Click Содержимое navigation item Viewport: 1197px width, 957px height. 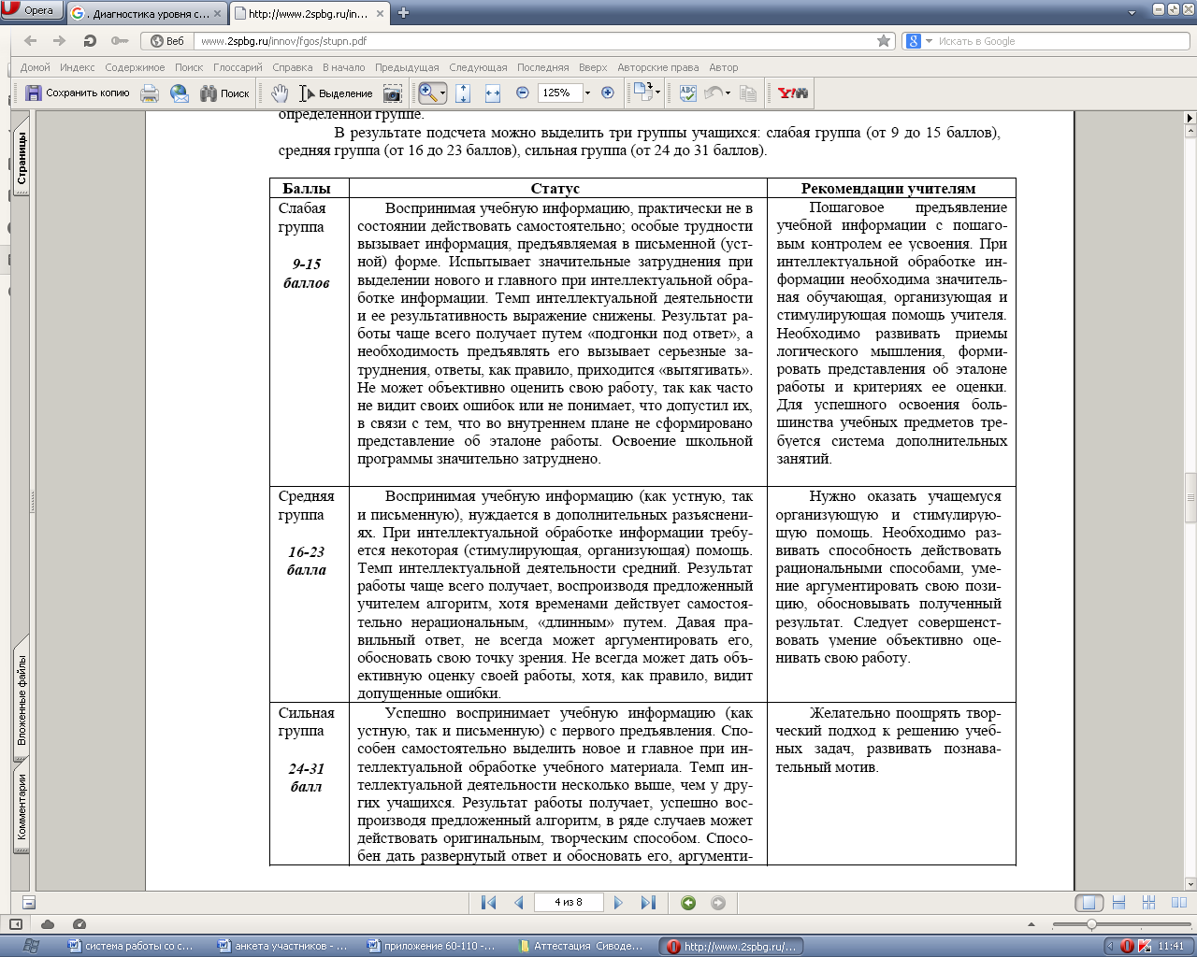[135, 67]
